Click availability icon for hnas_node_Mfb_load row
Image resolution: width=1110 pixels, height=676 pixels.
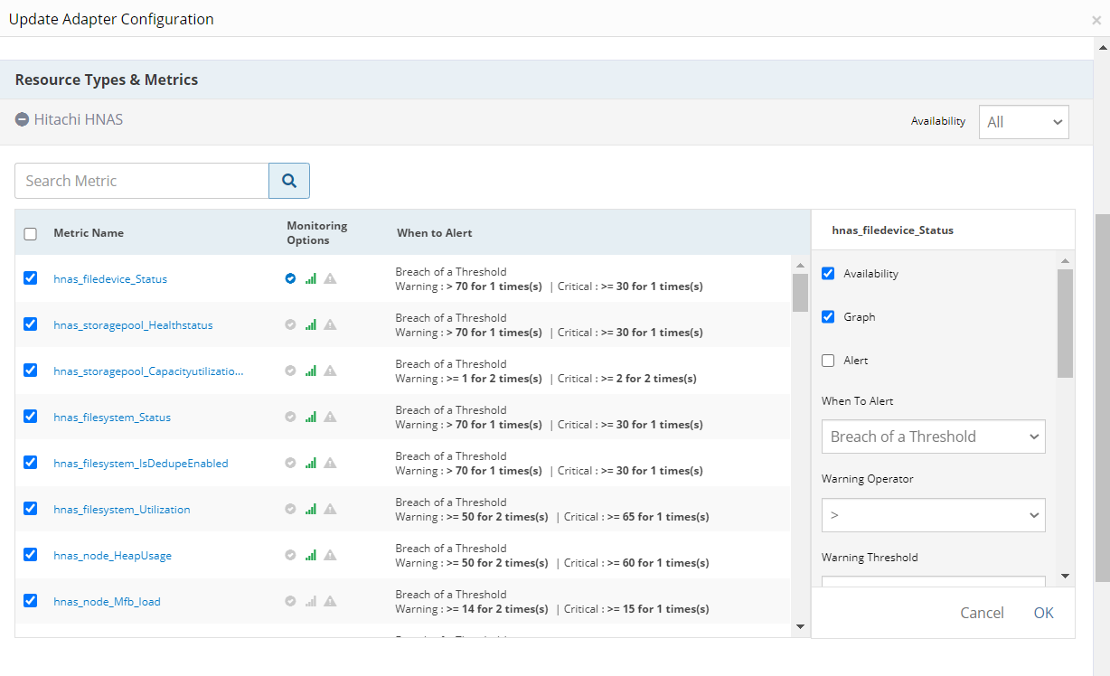pos(290,601)
